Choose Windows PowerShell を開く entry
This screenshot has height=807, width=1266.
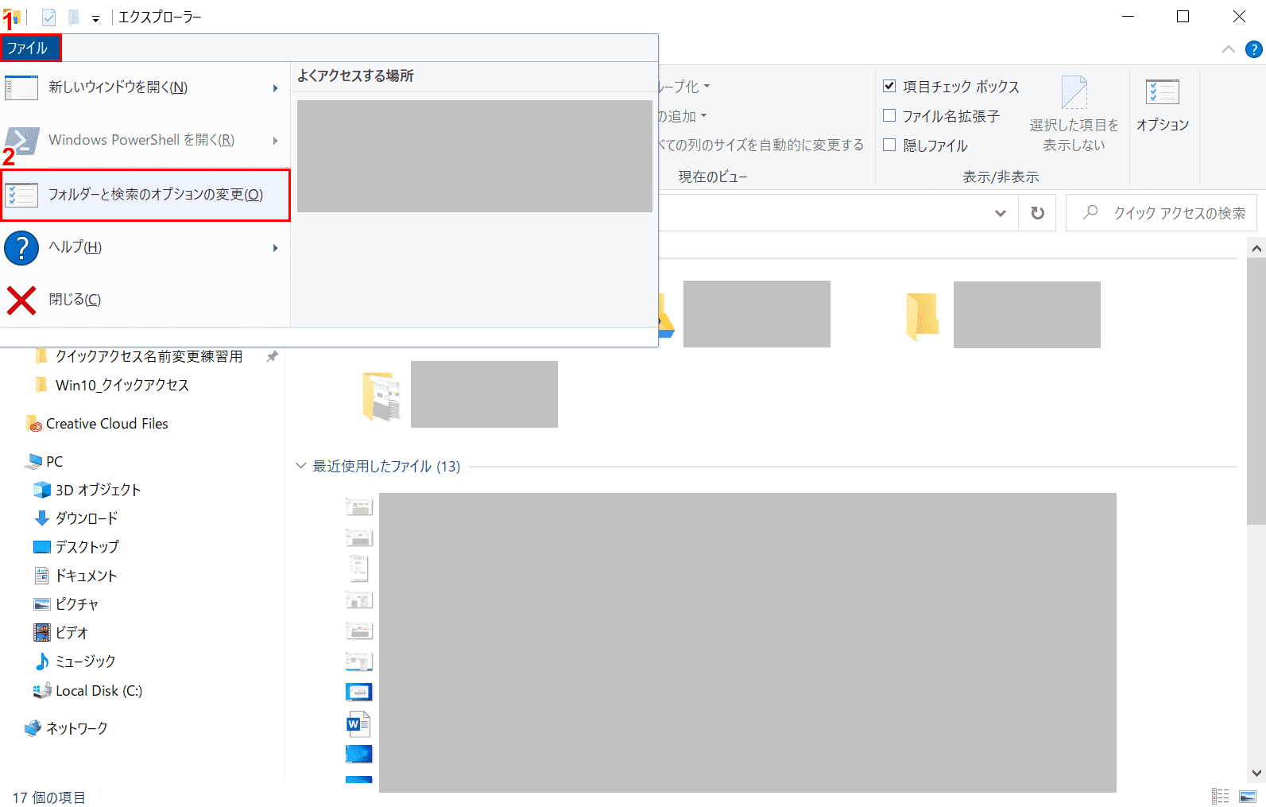point(145,140)
